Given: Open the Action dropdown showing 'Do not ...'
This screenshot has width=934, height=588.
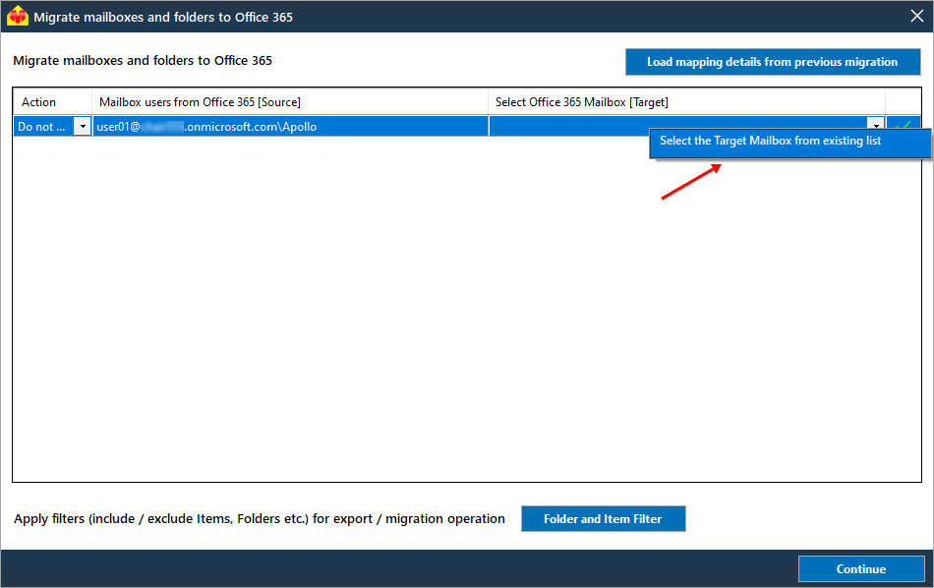Looking at the screenshot, I should point(82,126).
